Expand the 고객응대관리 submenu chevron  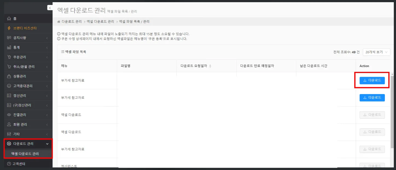click(47, 86)
